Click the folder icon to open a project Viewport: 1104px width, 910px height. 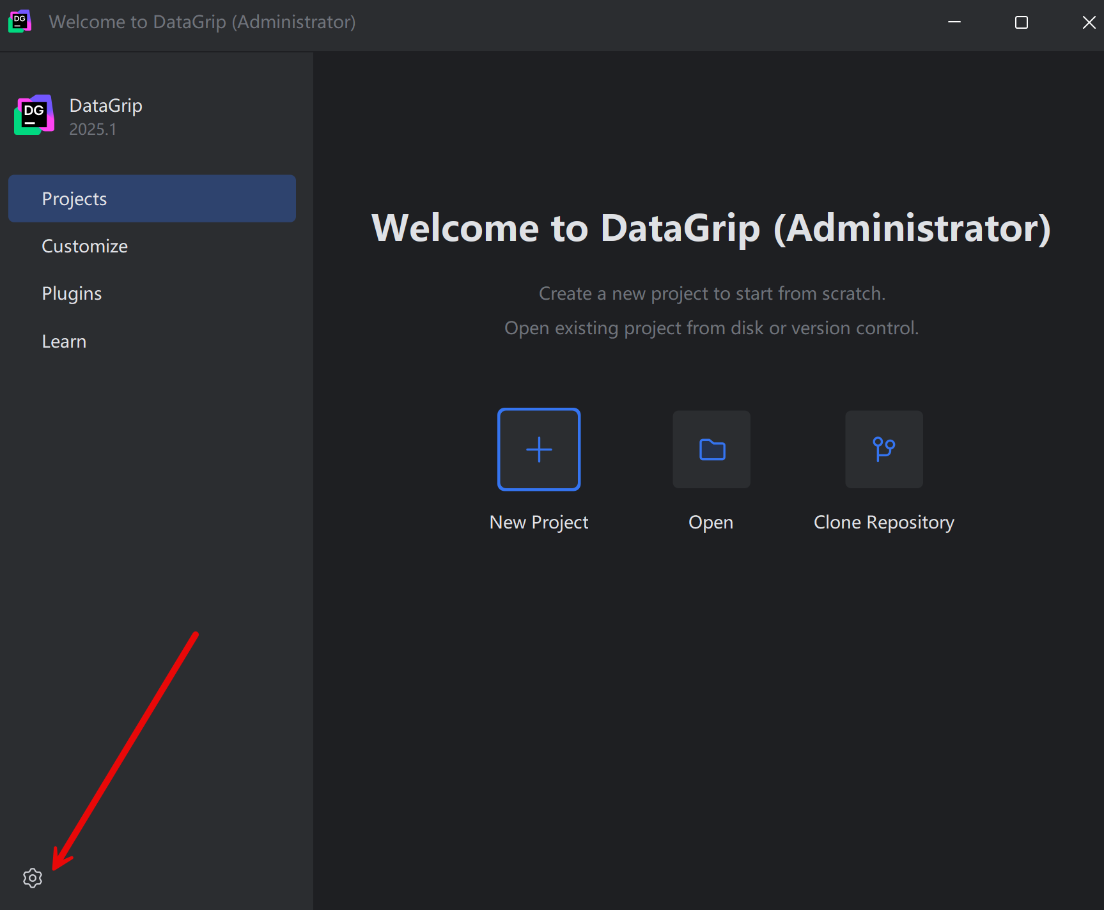(711, 449)
